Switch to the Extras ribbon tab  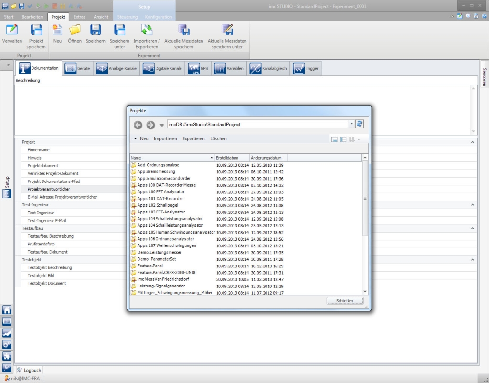pyautogui.click(x=79, y=16)
